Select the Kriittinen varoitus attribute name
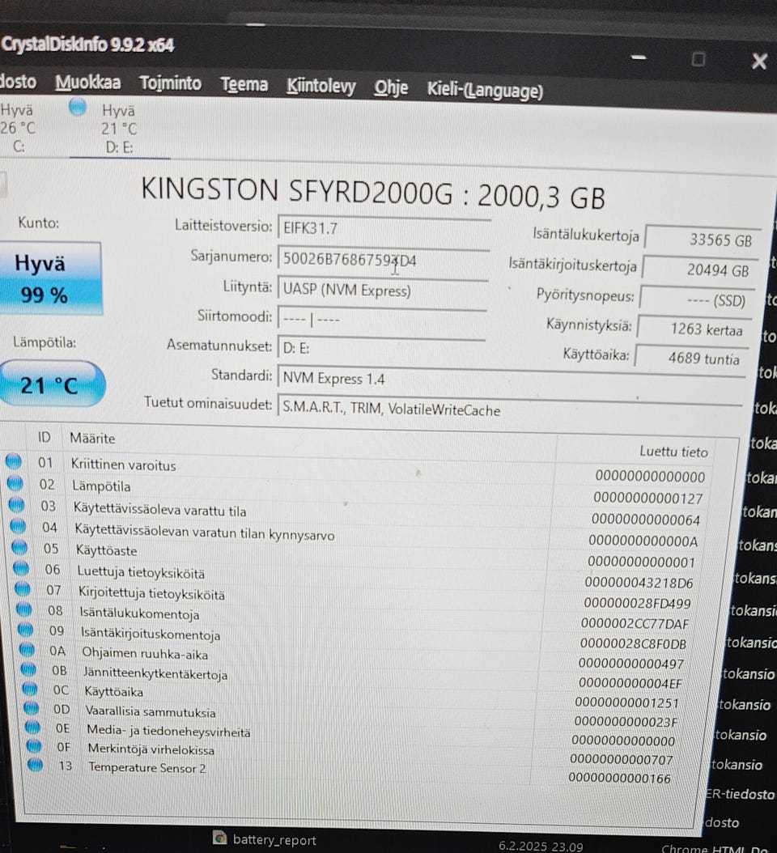Screen dimensions: 777x853 click(x=124, y=465)
